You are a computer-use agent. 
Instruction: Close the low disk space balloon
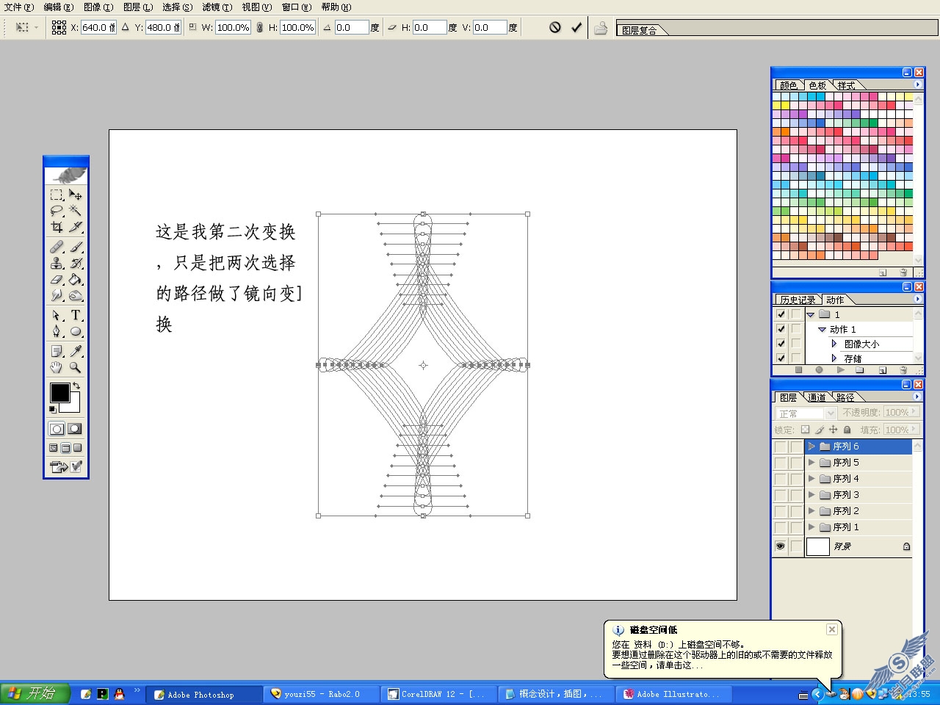pos(831,629)
